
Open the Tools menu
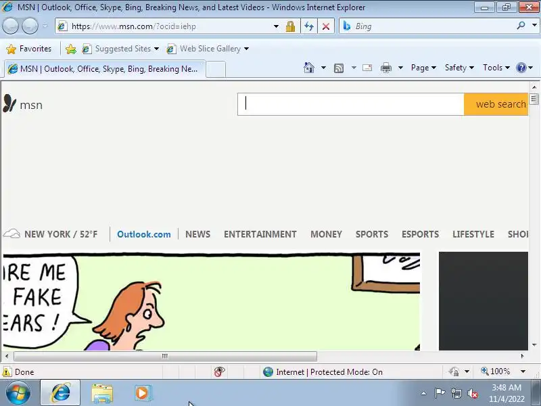pos(496,68)
